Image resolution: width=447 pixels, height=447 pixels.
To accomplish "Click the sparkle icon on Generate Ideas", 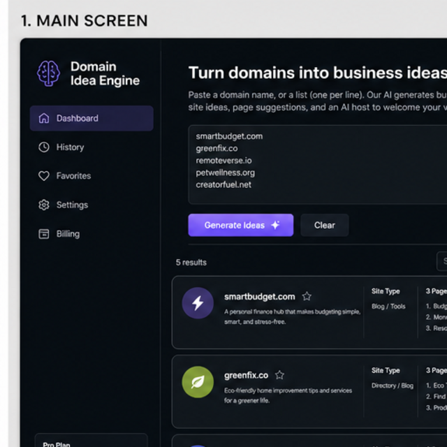I will pos(275,225).
